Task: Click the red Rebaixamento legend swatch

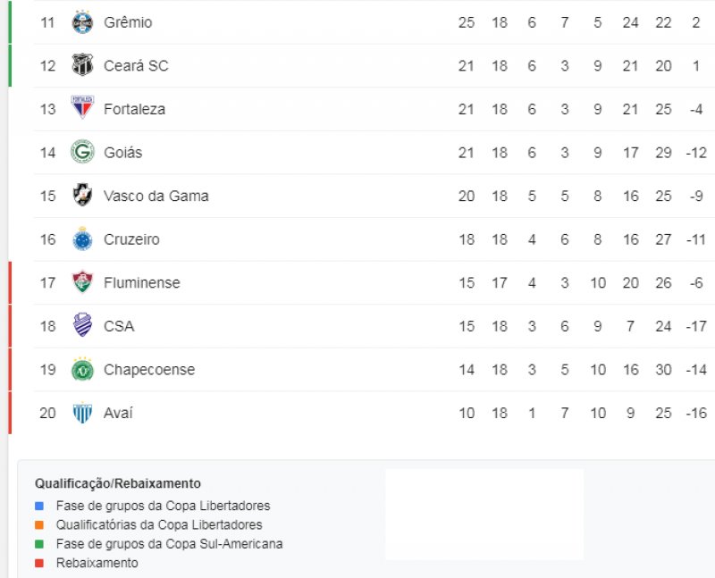Action: (39, 564)
